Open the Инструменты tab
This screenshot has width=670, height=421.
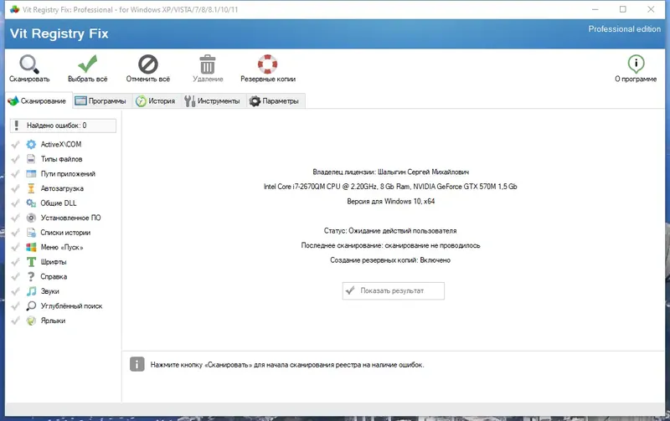click(x=213, y=100)
